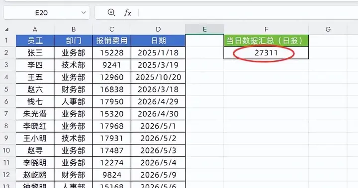358x188 pixels.
Task: Click the 当日数据汇总（日报）header cell
Action: (266, 41)
